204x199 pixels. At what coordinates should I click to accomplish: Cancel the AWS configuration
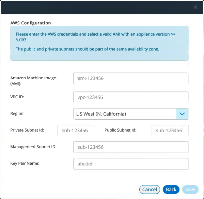(x=150, y=190)
